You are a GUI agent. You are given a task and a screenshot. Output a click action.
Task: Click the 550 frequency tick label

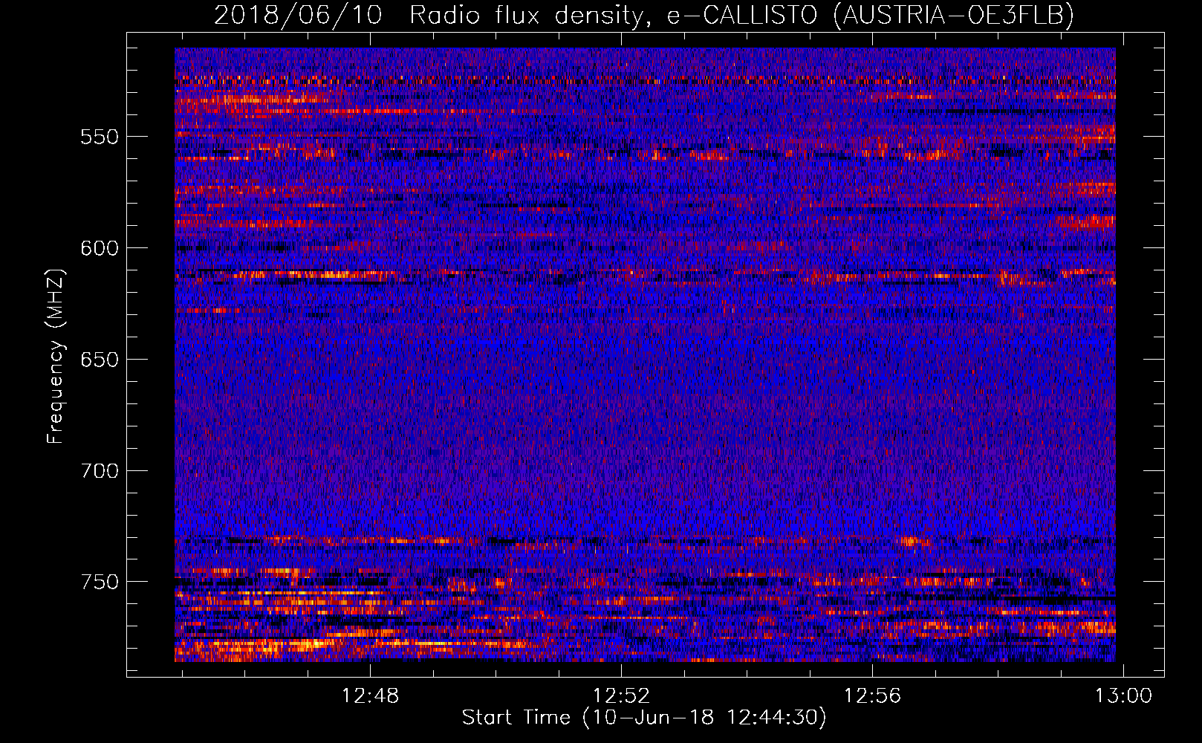100,137
